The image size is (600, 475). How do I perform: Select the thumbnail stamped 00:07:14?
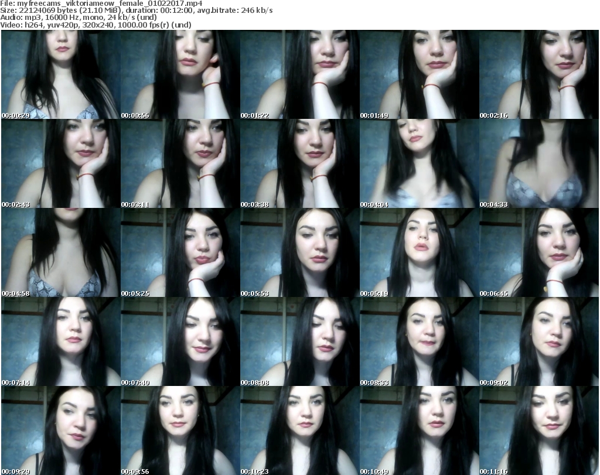[x=61, y=341]
